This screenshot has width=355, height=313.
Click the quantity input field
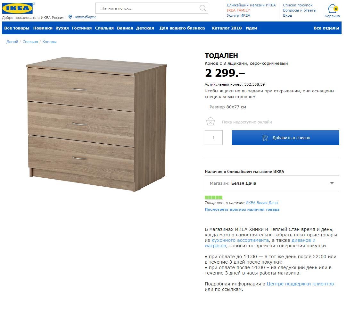[x=214, y=138]
